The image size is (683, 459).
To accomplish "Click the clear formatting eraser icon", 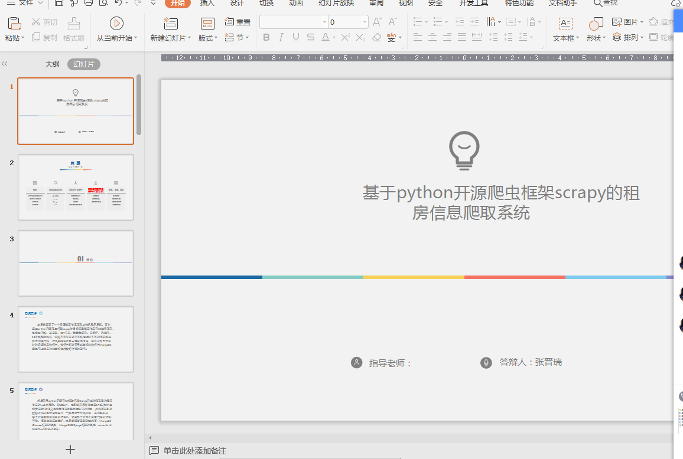I will coord(377,38).
